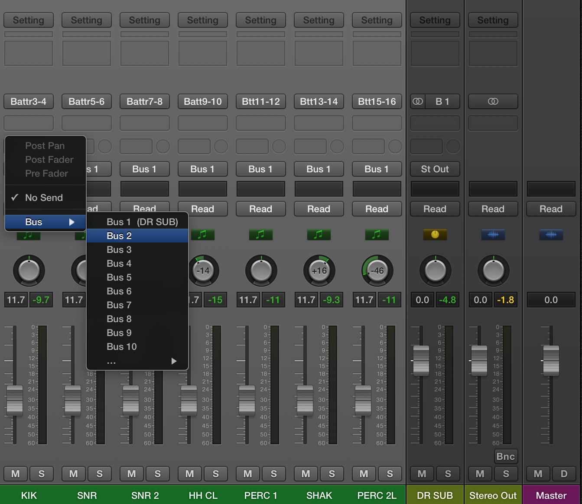Click the Read automation button on Master
This screenshot has width=582, height=504.
pyautogui.click(x=551, y=209)
